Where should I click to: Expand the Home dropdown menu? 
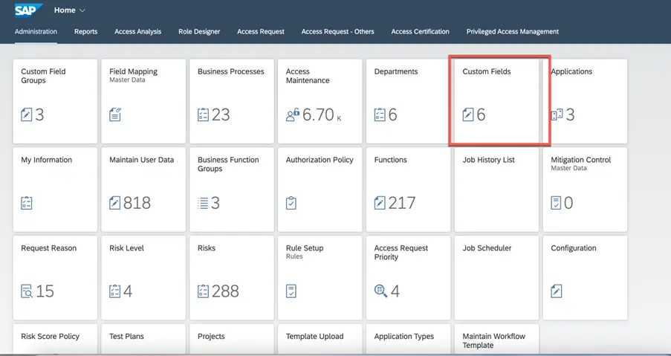tap(82, 10)
